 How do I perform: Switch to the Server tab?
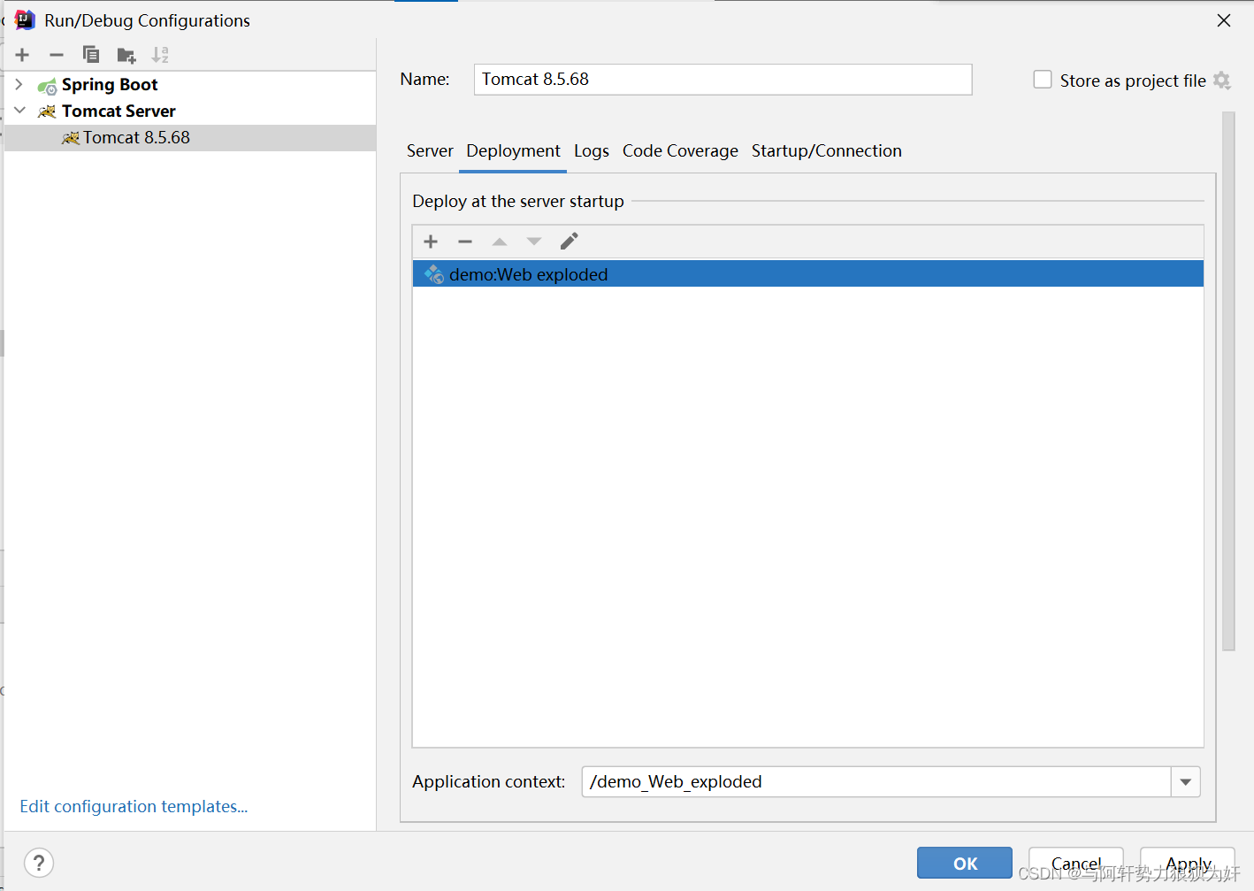pyautogui.click(x=430, y=150)
